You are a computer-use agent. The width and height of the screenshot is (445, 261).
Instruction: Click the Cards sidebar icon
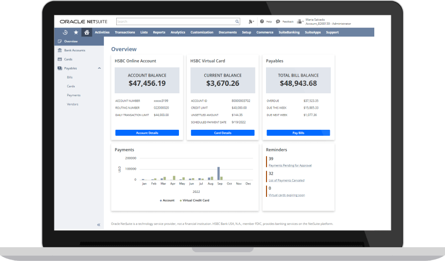[x=60, y=59]
